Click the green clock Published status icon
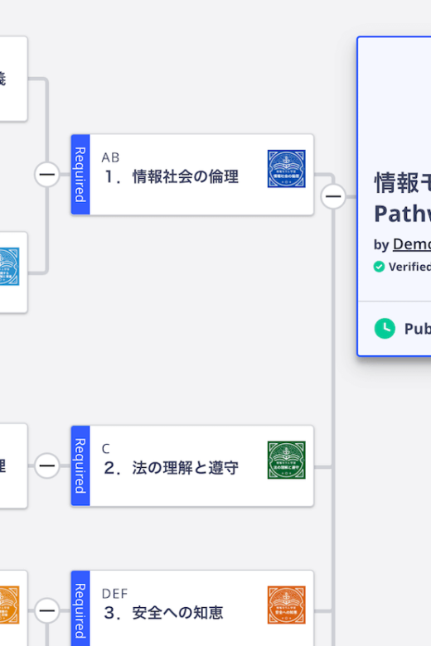 pyautogui.click(x=385, y=328)
